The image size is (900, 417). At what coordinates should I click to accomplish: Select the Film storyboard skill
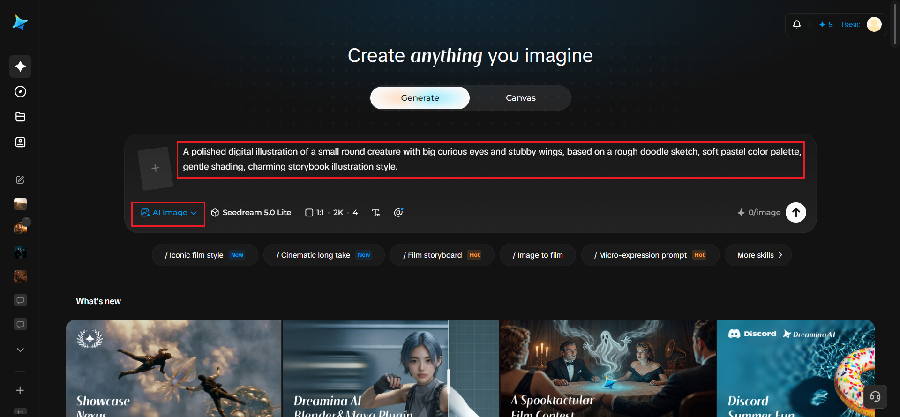442,255
